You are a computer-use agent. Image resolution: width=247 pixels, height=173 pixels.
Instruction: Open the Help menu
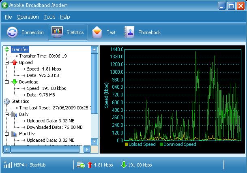[x=65, y=17]
